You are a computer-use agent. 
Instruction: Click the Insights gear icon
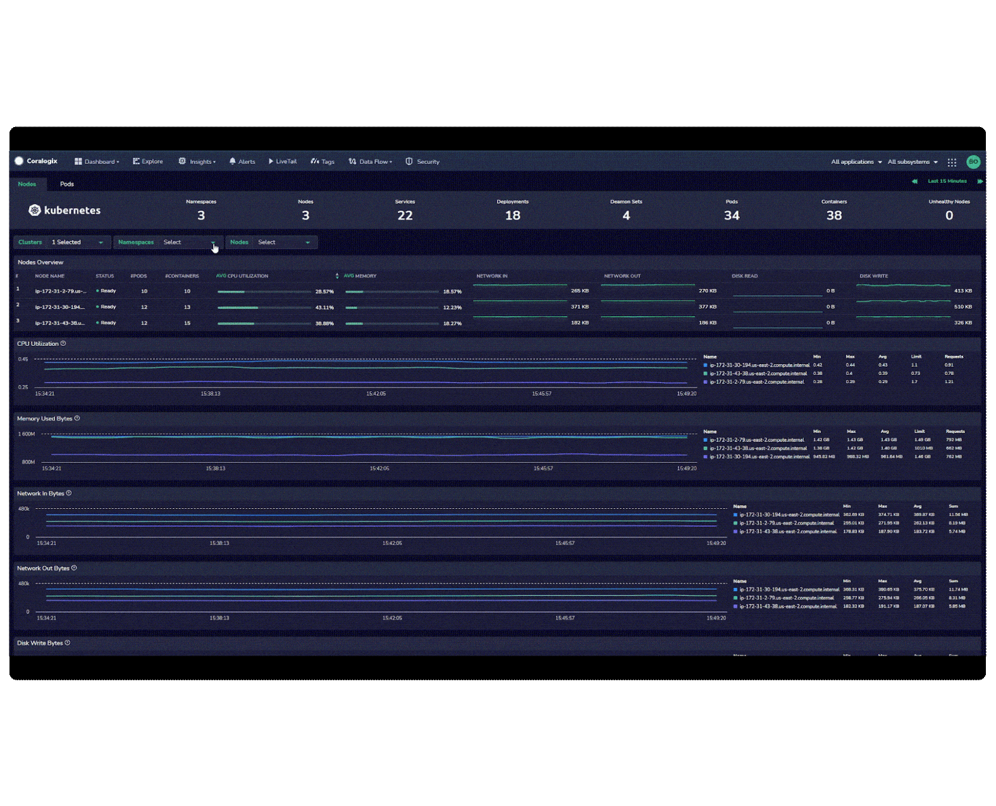tap(182, 161)
